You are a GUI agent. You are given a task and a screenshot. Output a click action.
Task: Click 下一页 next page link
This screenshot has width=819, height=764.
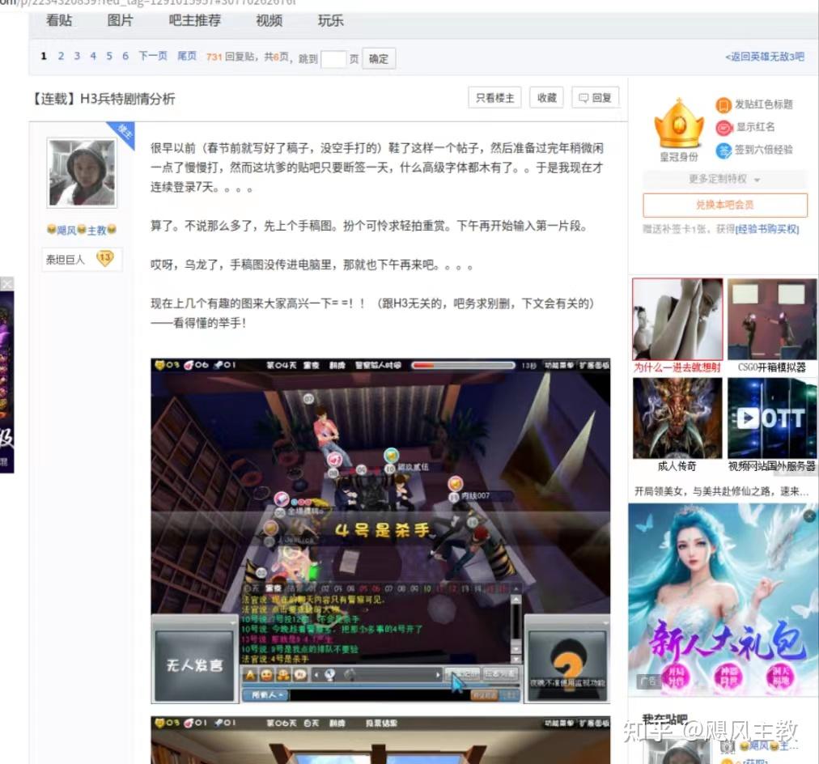coord(152,56)
